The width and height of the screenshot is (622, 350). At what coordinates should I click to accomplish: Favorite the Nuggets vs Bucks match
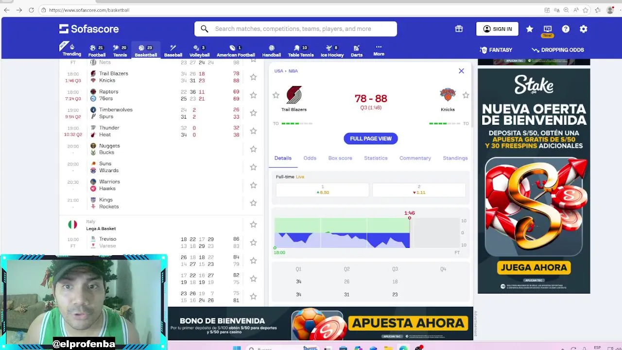coord(253,149)
